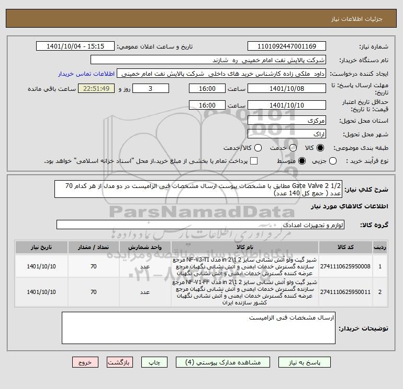Image resolution: width=403 pixels, height=389 pixels.
Task: Click the خروج exit button
Action: [x=85, y=362]
